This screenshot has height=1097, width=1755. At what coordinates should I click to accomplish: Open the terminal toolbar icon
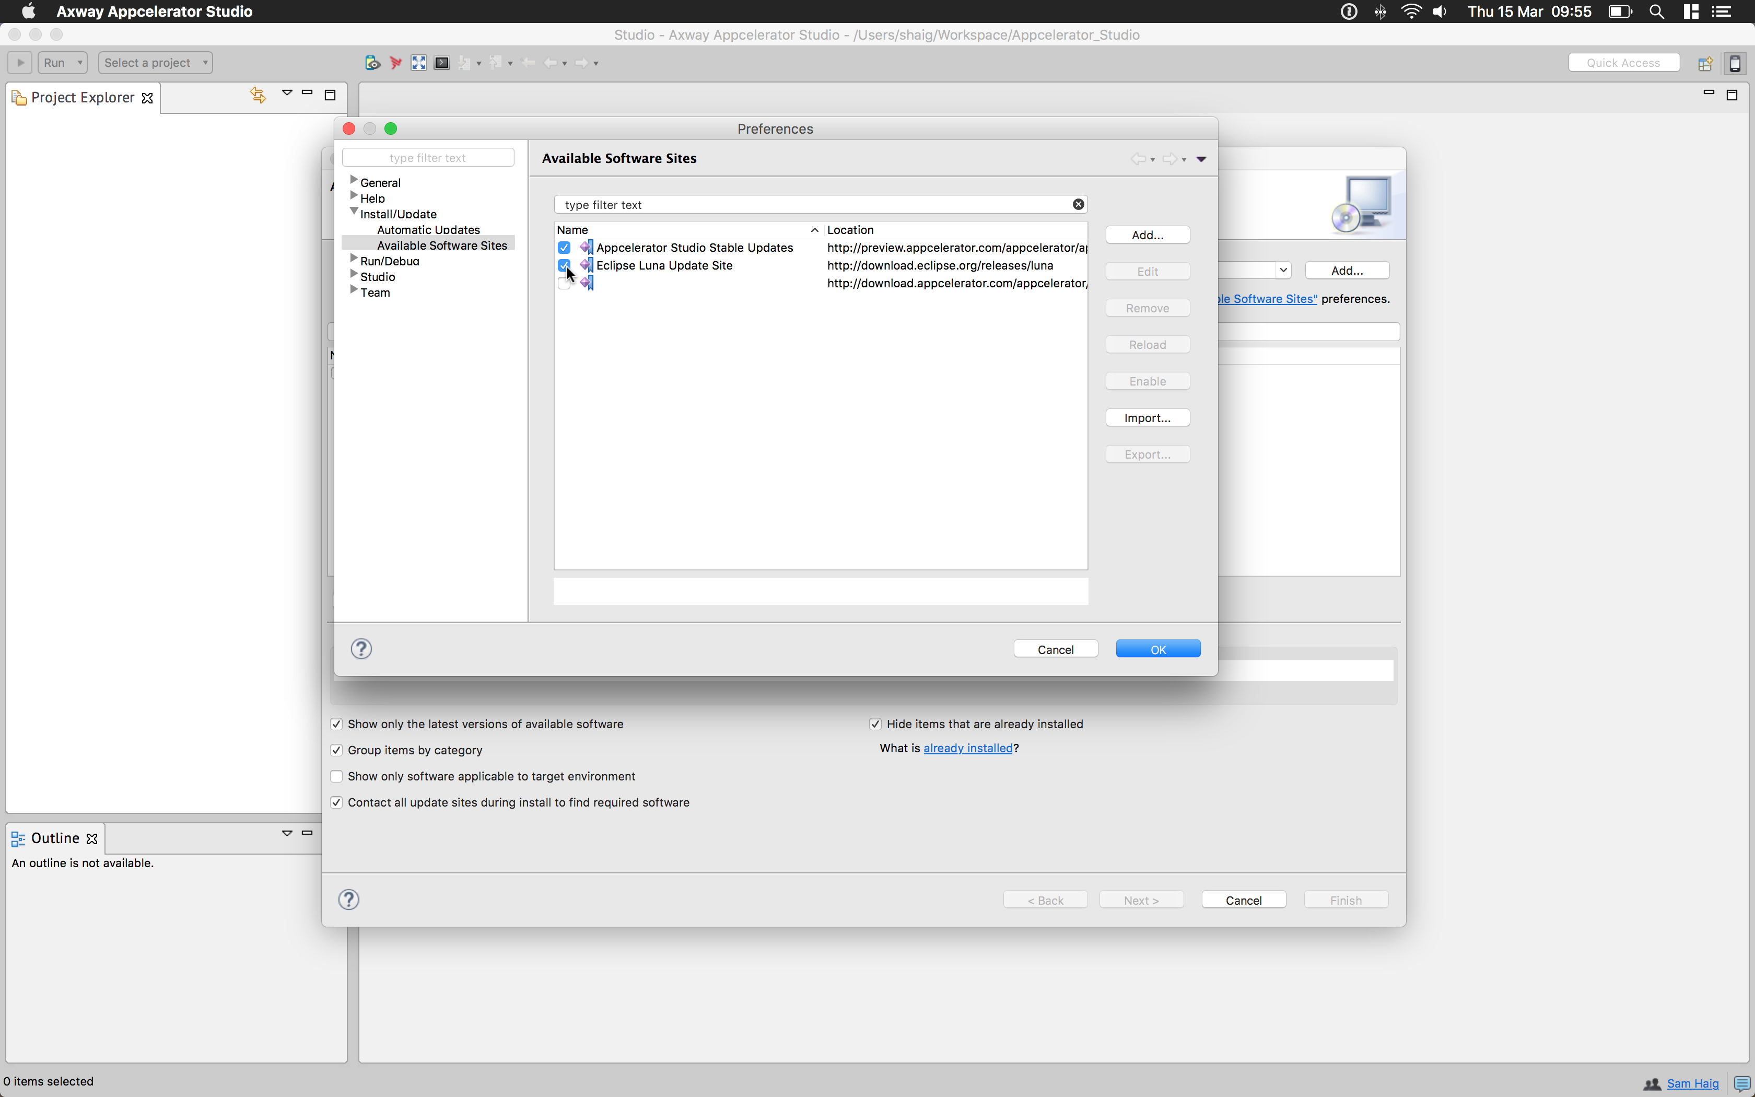442,63
